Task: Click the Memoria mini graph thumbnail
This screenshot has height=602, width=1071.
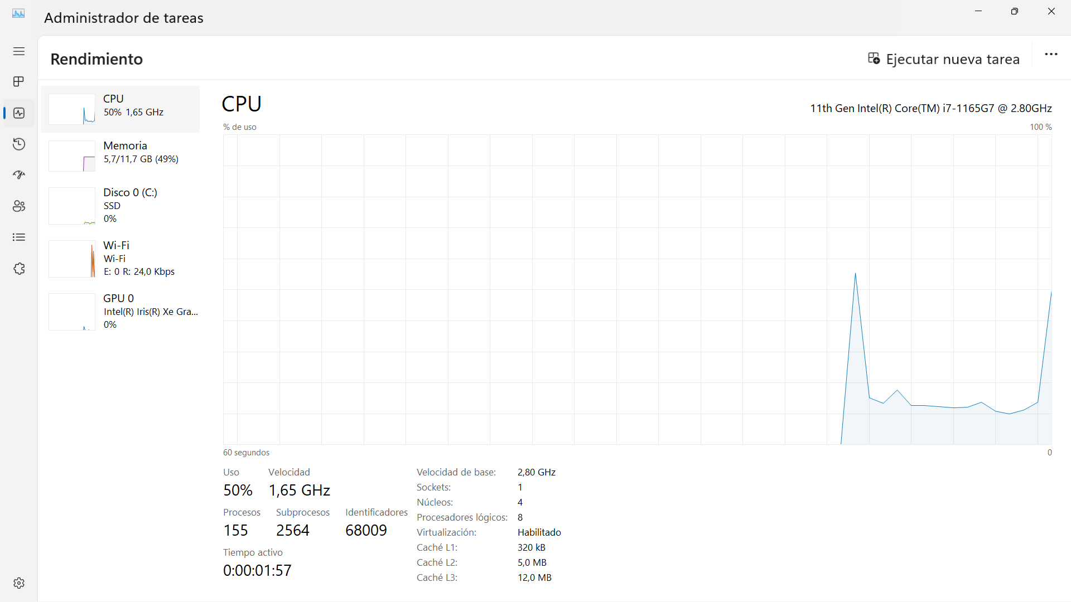Action: pos(72,156)
